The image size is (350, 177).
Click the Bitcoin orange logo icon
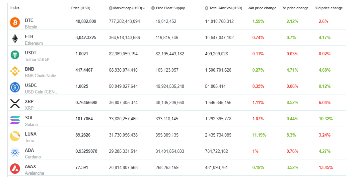coord(15,23)
